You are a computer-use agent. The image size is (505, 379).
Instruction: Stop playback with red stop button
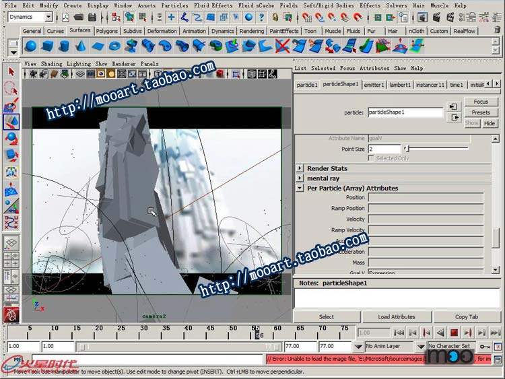pyautogui.click(x=454, y=333)
